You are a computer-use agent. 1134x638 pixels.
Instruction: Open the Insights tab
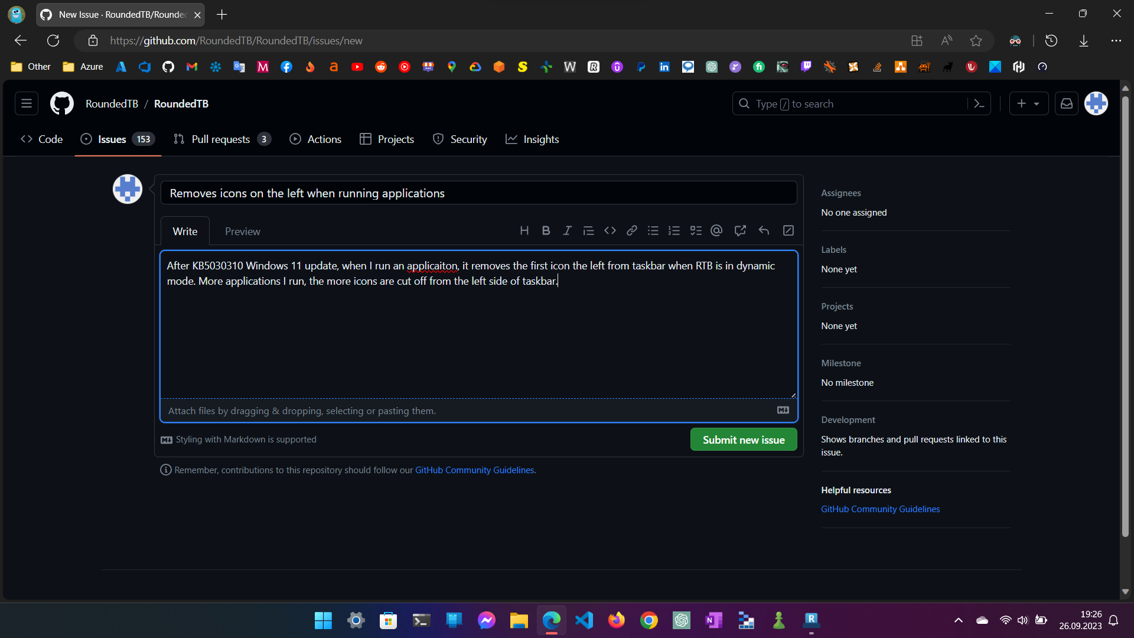tap(532, 139)
